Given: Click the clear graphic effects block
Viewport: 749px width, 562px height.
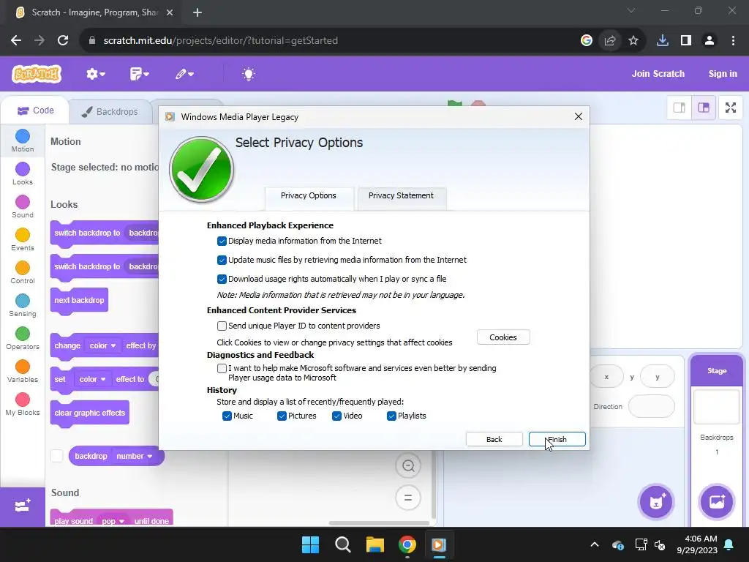Looking at the screenshot, I should pos(90,413).
